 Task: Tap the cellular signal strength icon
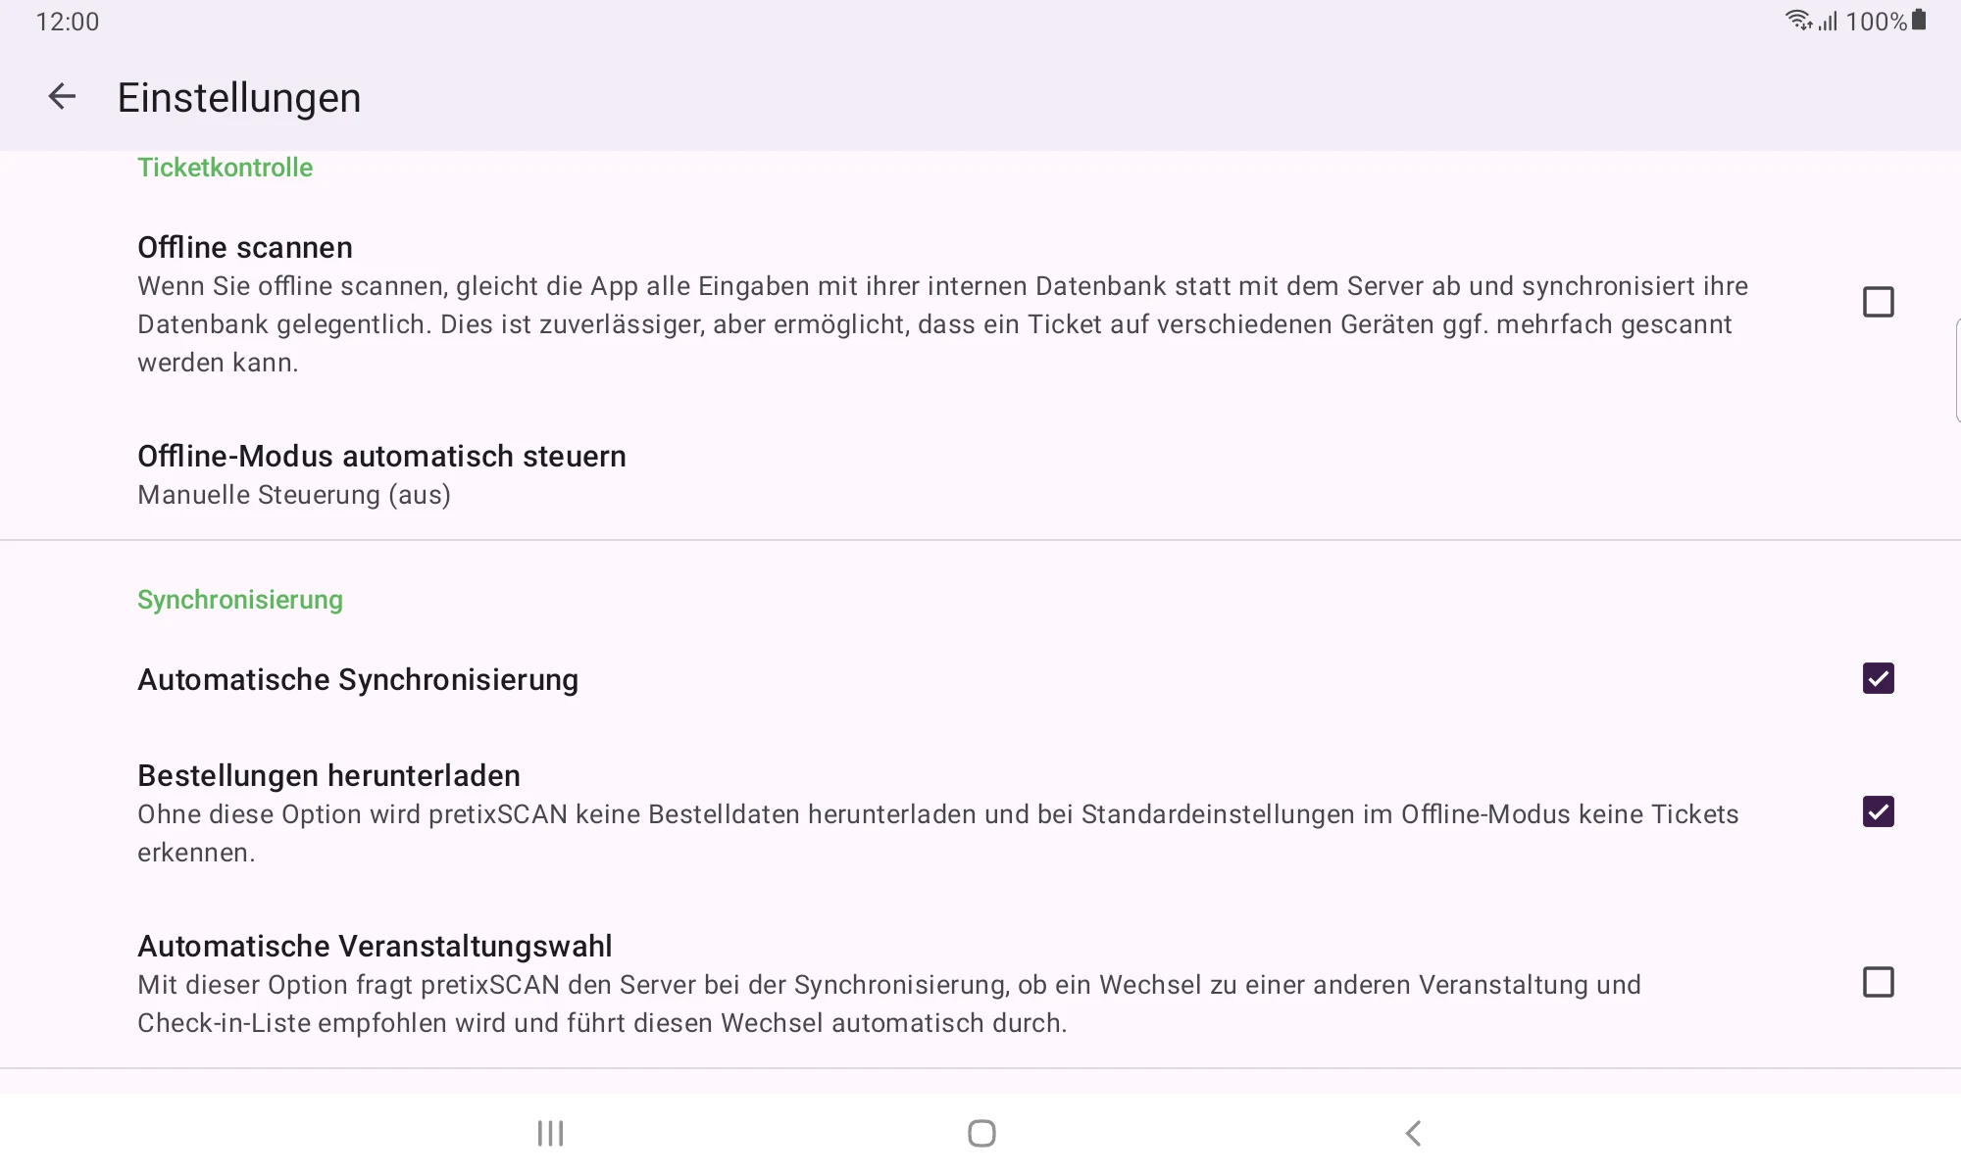[1828, 22]
